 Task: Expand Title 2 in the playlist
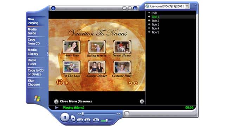pyautogui.click(x=149, y=21)
